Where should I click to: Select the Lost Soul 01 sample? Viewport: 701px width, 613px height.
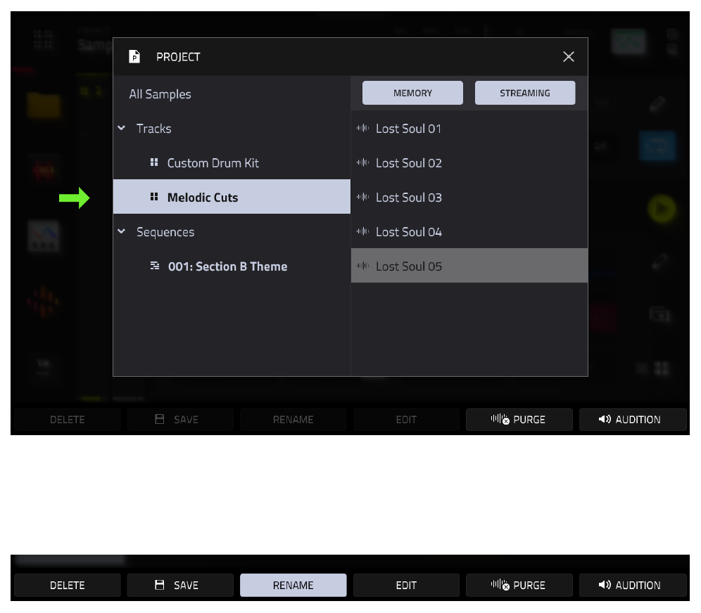click(x=469, y=129)
